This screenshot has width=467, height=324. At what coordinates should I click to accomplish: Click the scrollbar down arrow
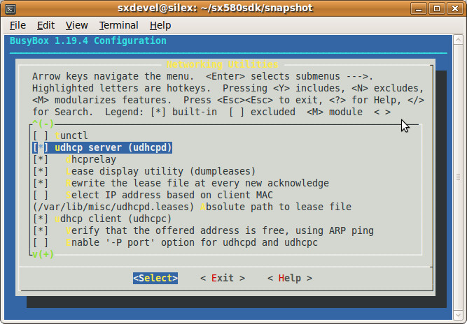point(458,315)
